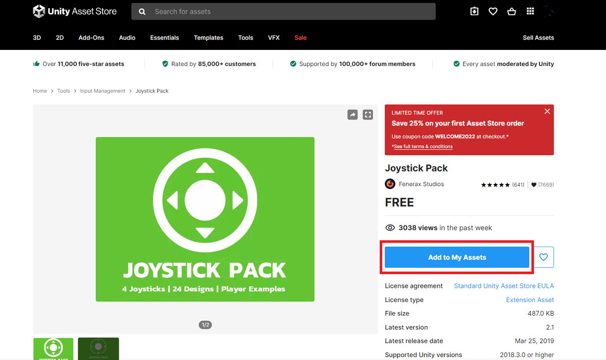This screenshot has height=360, width=606.
Task: Toggle the user profile avatar menu
Action: [x=549, y=11]
